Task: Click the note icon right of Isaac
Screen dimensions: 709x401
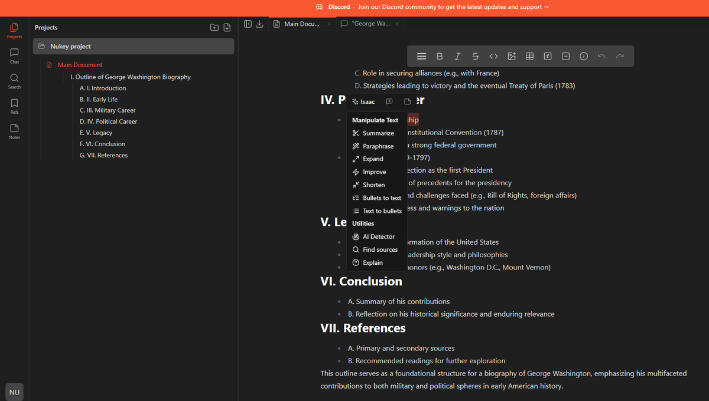Action: [x=407, y=101]
